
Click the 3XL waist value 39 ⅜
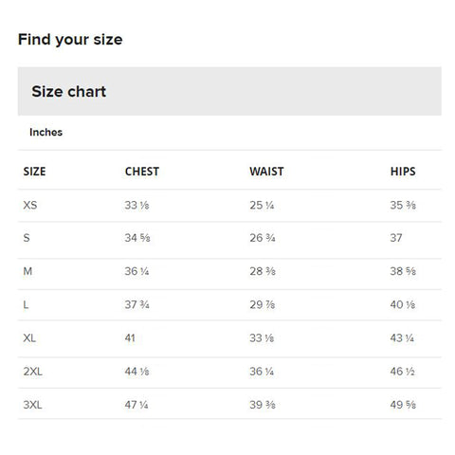[263, 405]
